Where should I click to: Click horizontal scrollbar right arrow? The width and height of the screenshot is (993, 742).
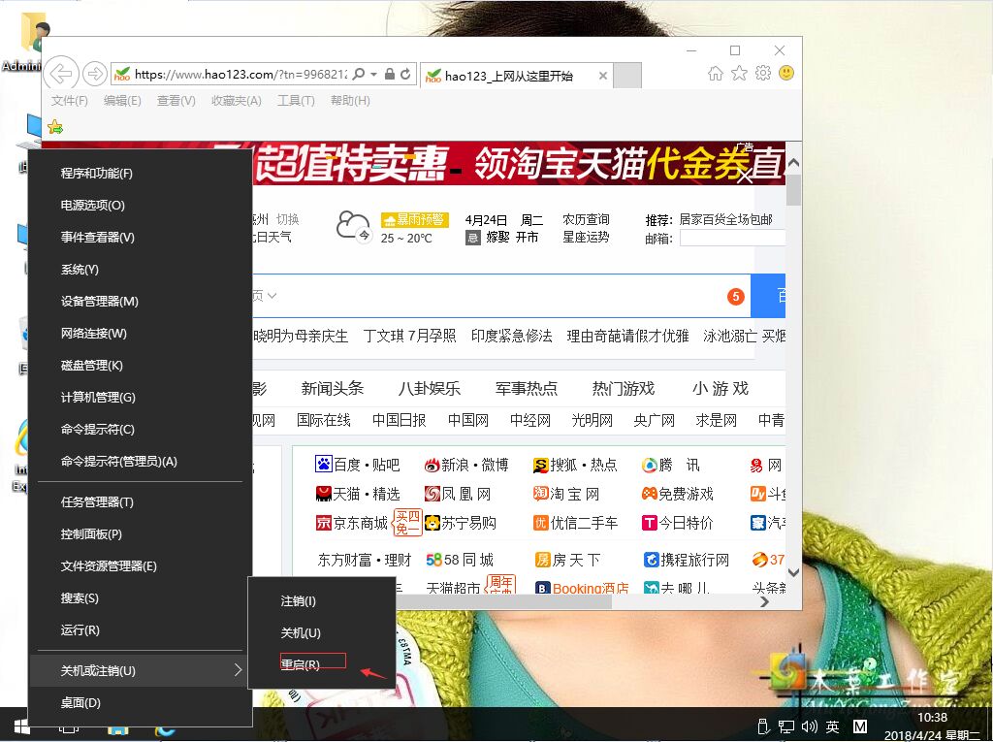pos(764,602)
